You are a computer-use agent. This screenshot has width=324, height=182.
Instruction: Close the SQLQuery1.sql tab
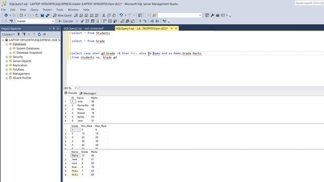(x=176, y=28)
